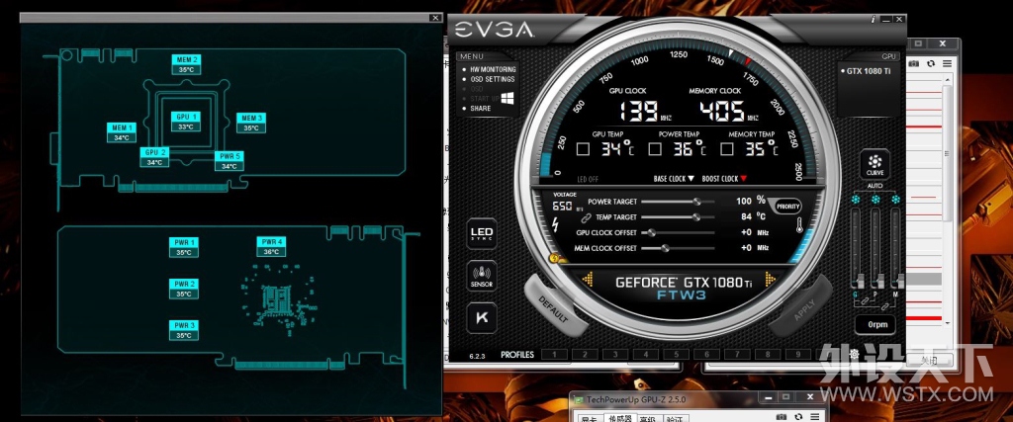Click the BASE CLOCK triangle marker
Image resolution: width=1013 pixels, height=422 pixels.
[x=691, y=179]
